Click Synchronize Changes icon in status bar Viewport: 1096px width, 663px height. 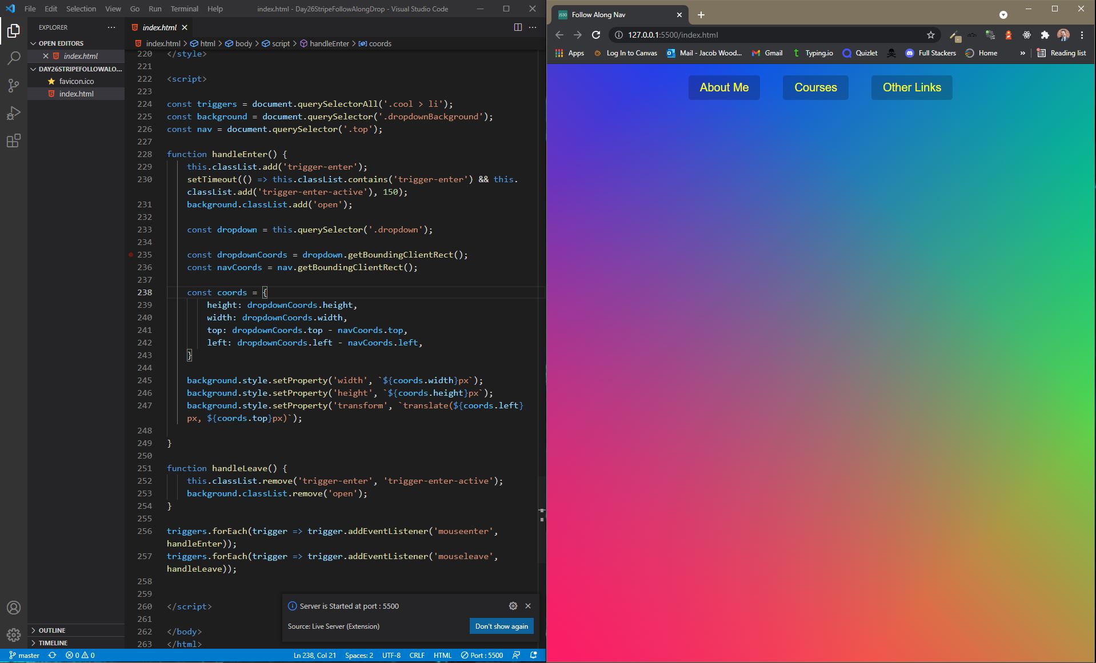tap(52, 655)
